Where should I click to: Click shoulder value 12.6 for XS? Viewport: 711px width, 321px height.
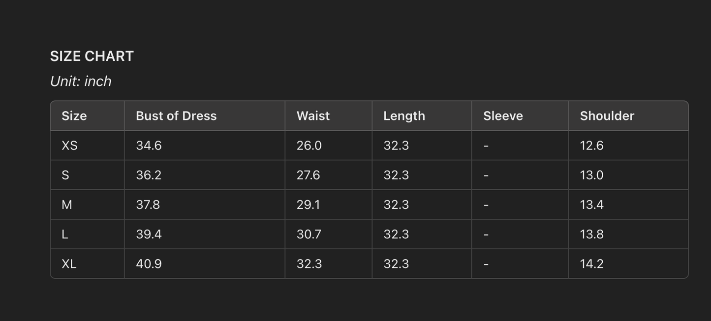(591, 146)
